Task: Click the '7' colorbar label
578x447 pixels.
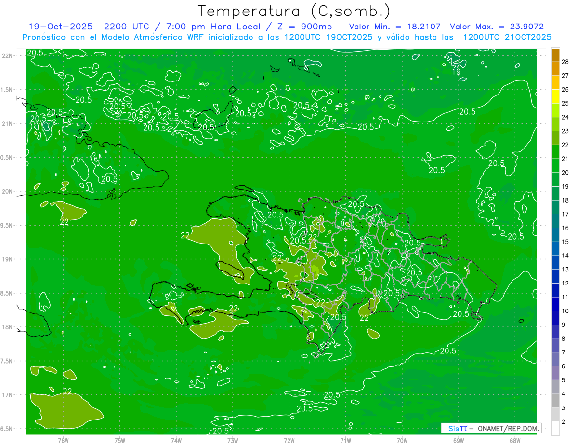Action: click(x=564, y=352)
